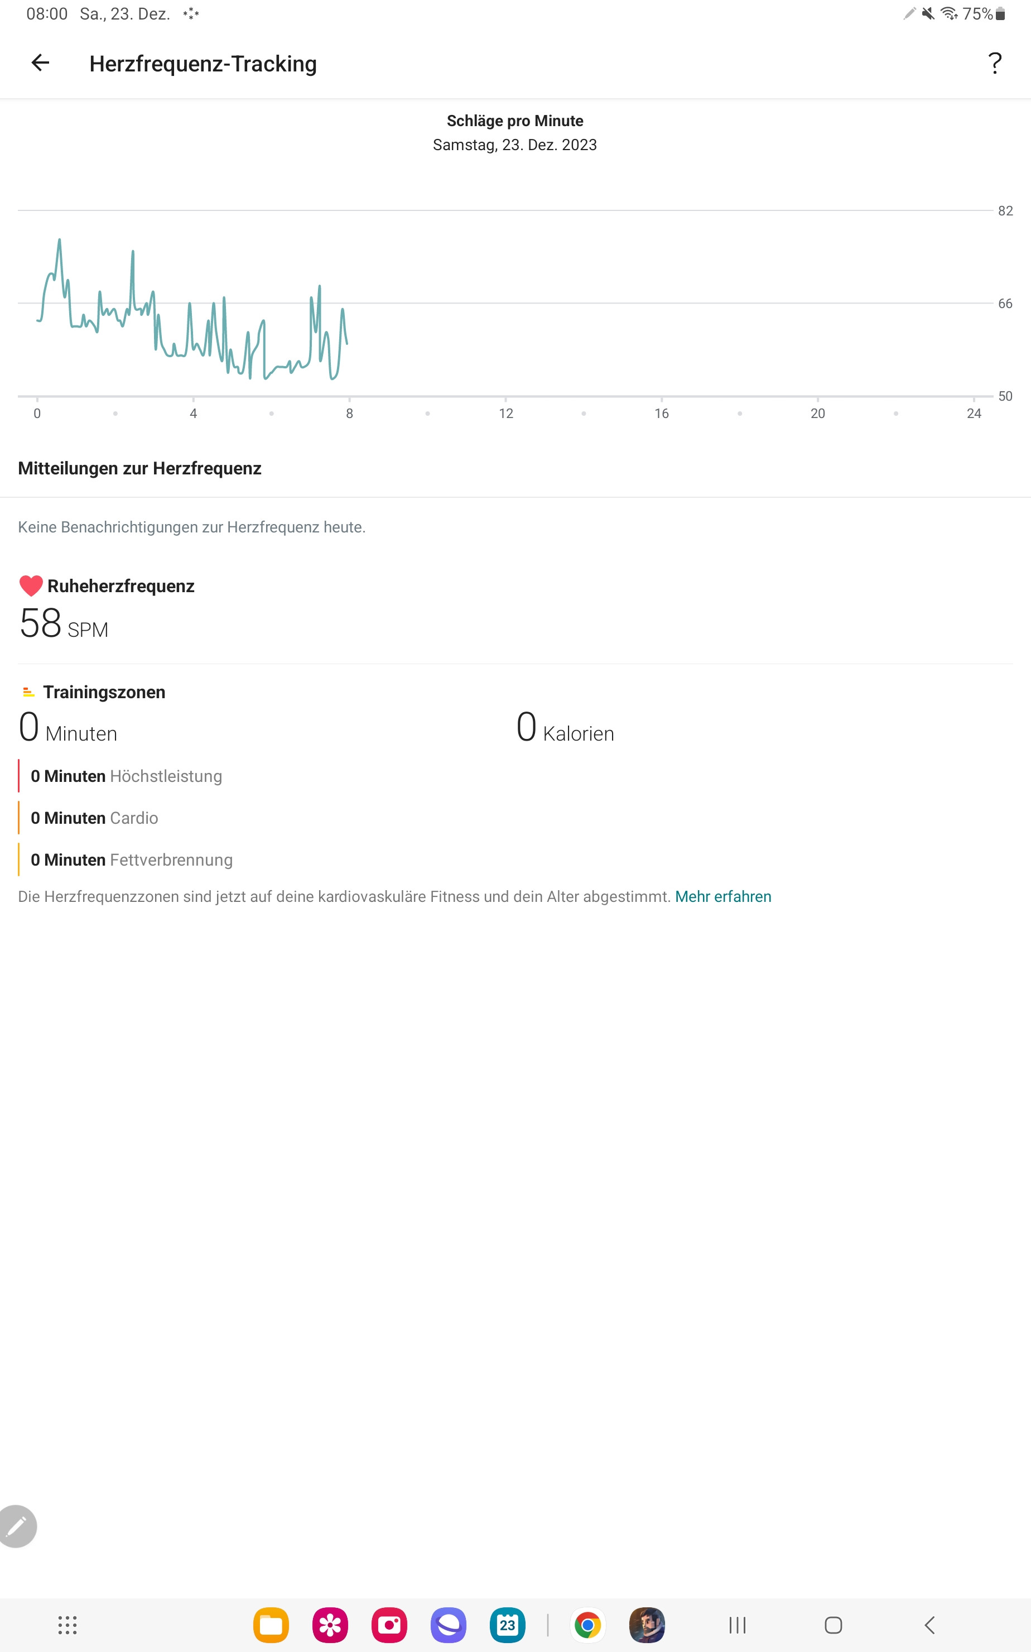Image resolution: width=1031 pixels, height=1652 pixels.
Task: Open the Calendar app showing 23
Action: point(507,1625)
